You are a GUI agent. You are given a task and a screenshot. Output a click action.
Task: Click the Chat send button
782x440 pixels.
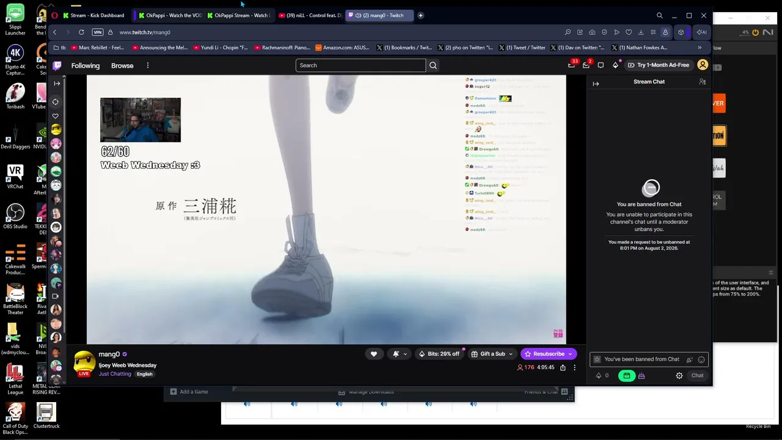click(x=697, y=376)
